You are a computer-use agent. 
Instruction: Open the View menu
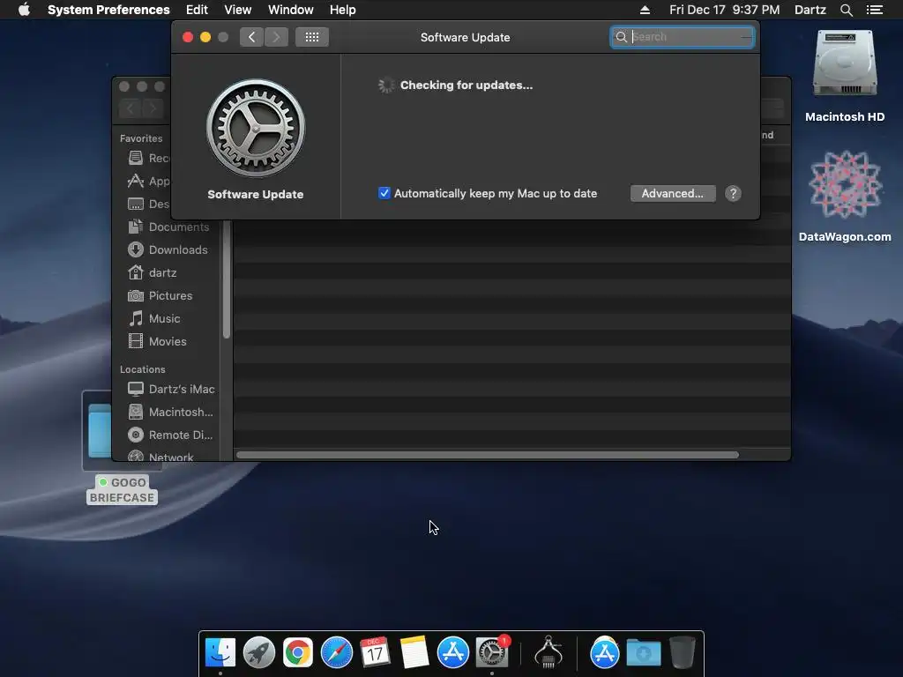(238, 10)
